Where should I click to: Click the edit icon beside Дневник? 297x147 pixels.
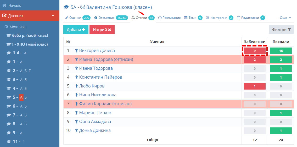pos(4,16)
